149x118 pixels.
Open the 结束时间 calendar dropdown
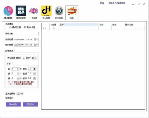click(x=36, y=45)
